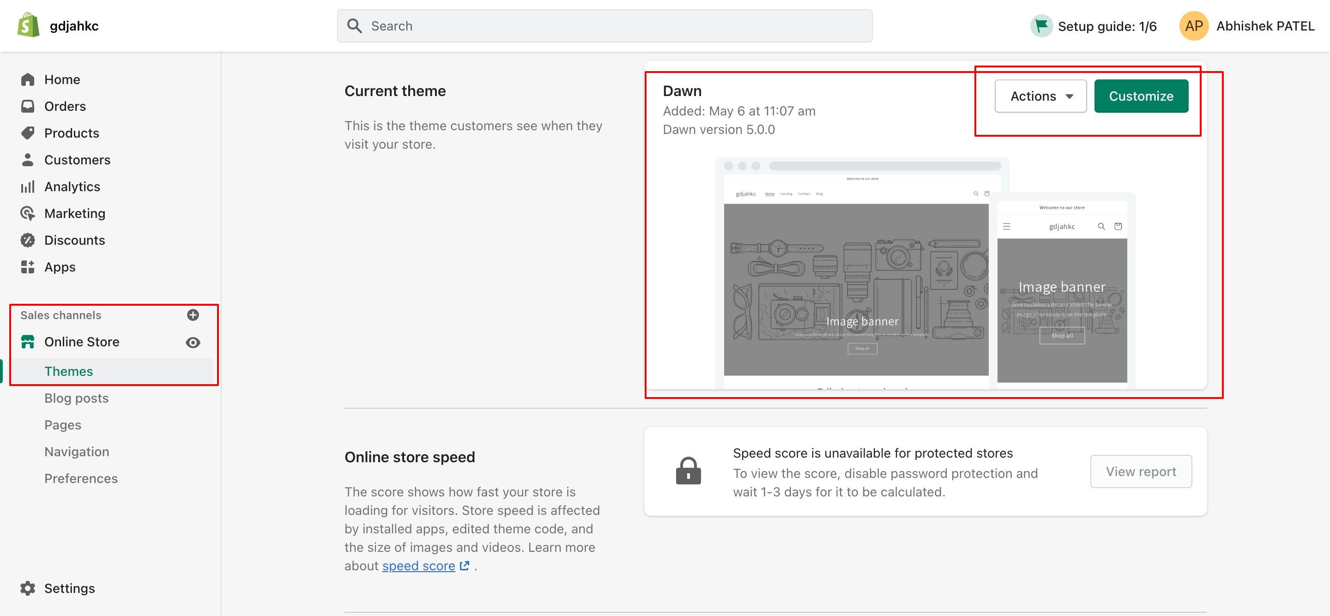Image resolution: width=1330 pixels, height=616 pixels.
Task: Open Products from the sidebar
Action: point(71,133)
